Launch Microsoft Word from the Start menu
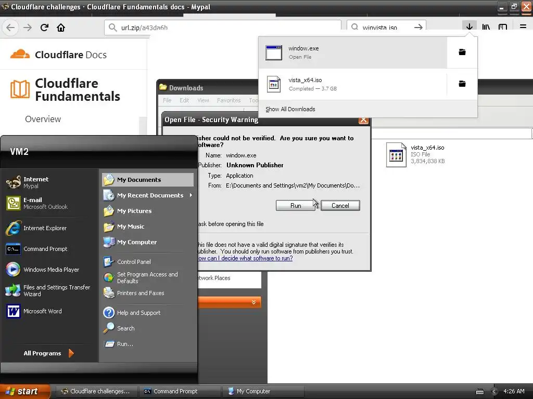The height and width of the screenshot is (399, 533). [x=49, y=311]
